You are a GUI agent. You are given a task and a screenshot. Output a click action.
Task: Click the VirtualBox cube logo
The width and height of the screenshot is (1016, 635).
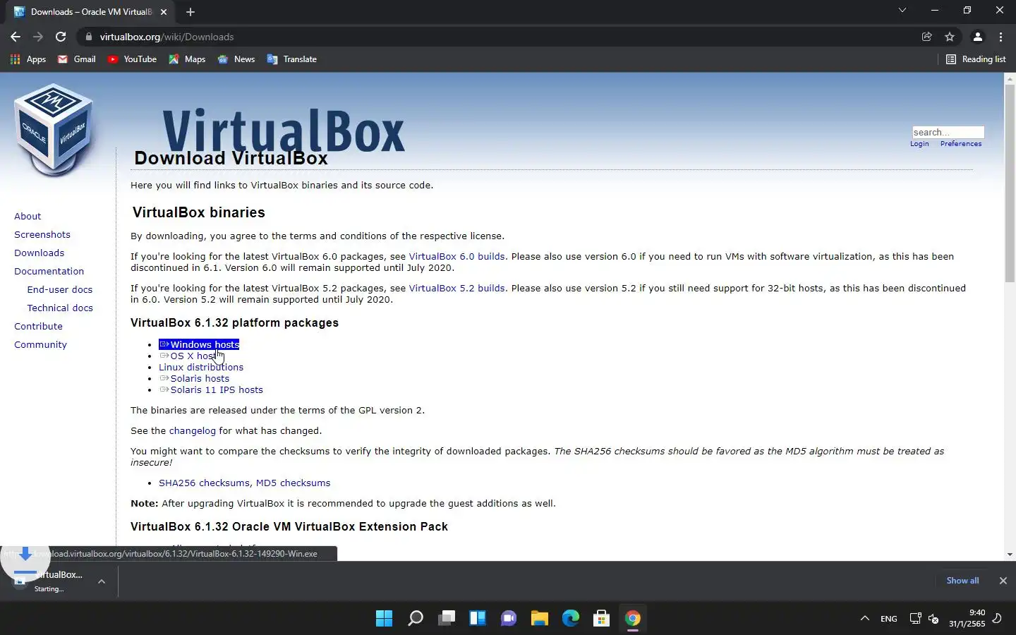pyautogui.click(x=54, y=129)
